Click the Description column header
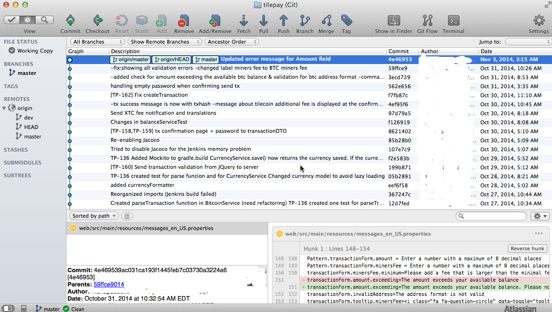The width and height of the screenshot is (552, 312). click(x=247, y=51)
